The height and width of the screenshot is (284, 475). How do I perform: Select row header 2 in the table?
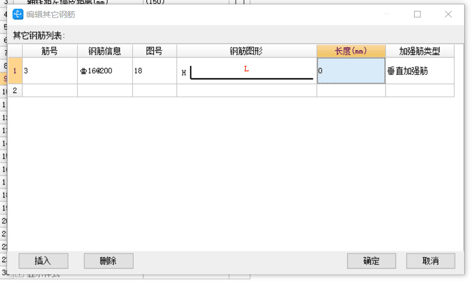click(15, 90)
